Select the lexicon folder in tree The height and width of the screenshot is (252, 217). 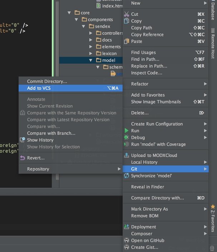click(109, 54)
